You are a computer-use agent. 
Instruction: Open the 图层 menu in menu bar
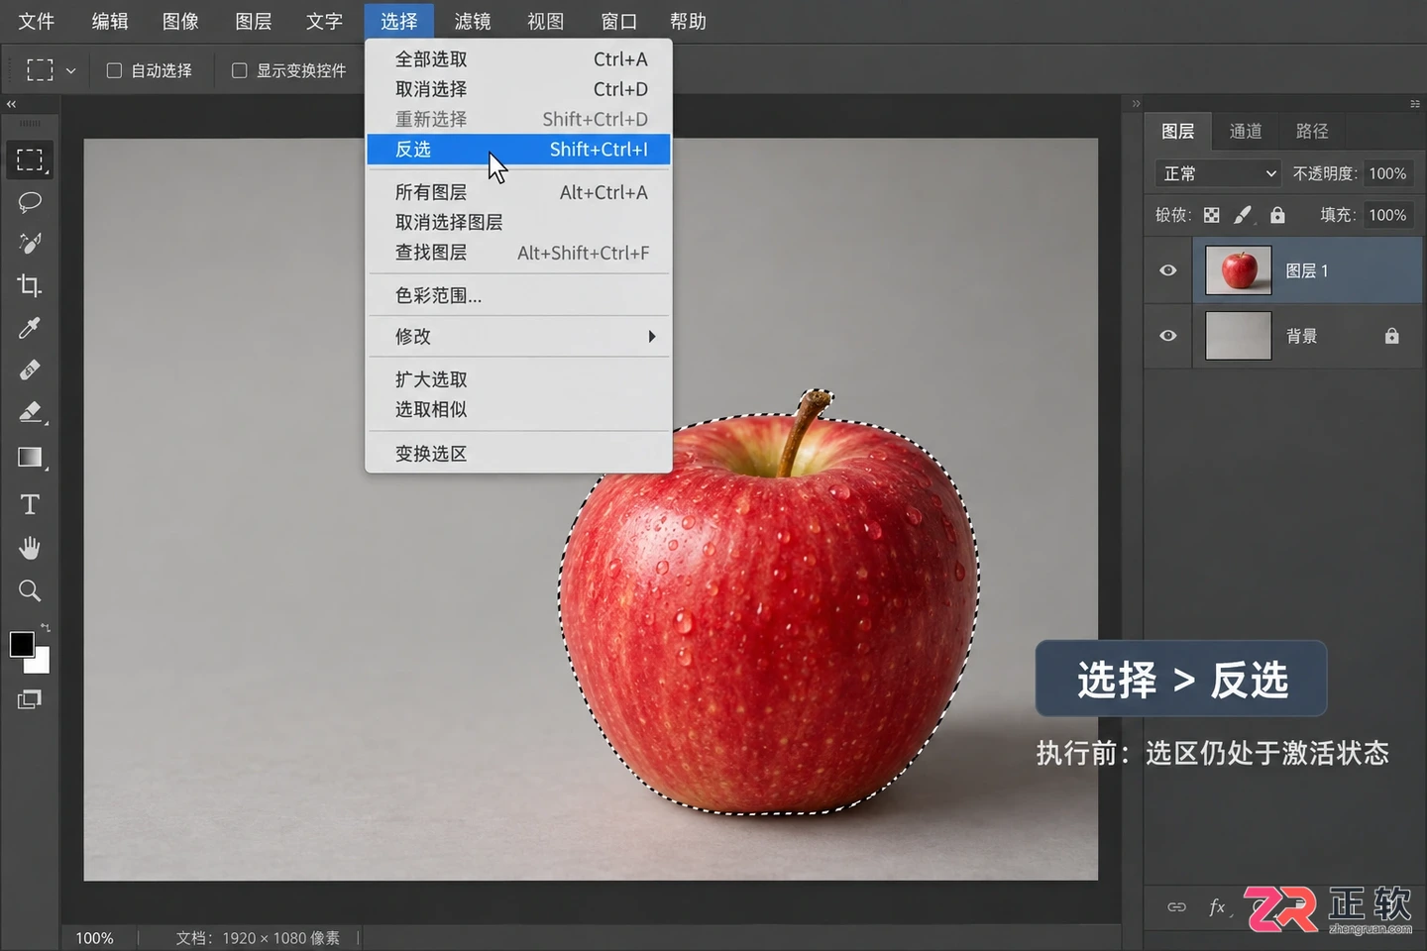254,21
